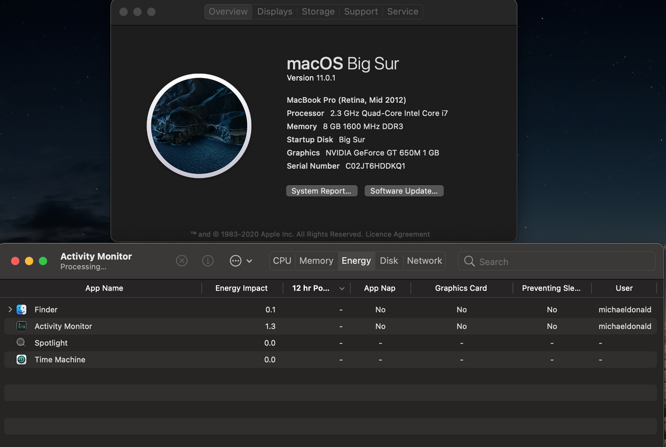Click the 2.3 GHz Quad-Core Intel Core i7 text
The width and height of the screenshot is (666, 447).
[389, 113]
